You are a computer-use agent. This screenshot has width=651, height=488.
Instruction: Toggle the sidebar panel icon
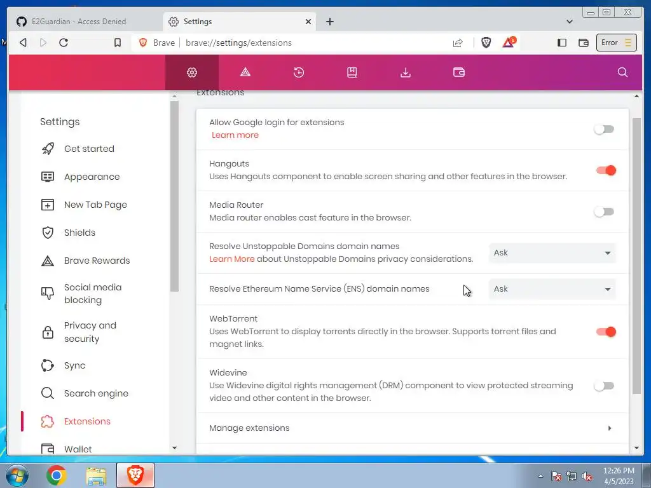[562, 43]
